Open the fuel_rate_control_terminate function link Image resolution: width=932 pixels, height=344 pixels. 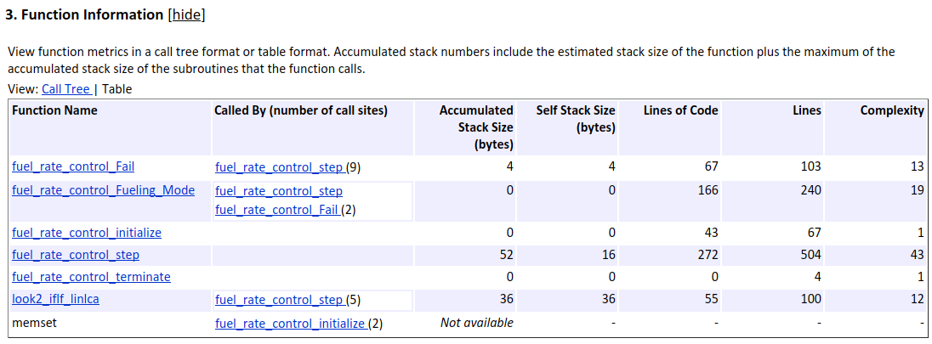point(91,277)
